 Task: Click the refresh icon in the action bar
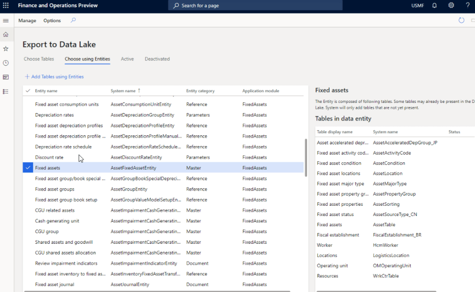[461, 20]
